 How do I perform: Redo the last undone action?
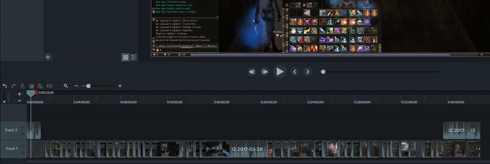[14, 86]
